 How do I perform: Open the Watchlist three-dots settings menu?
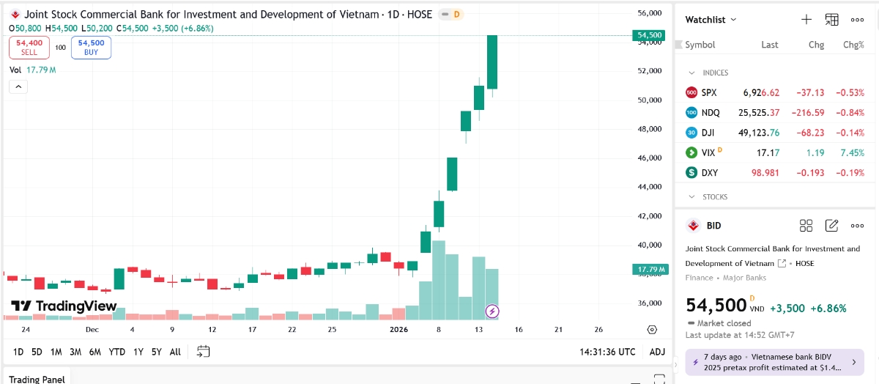857,20
